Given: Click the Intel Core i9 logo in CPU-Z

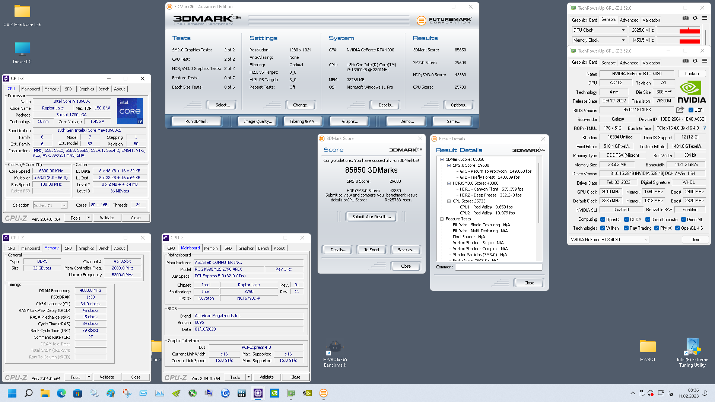Looking at the screenshot, I should pos(130,111).
